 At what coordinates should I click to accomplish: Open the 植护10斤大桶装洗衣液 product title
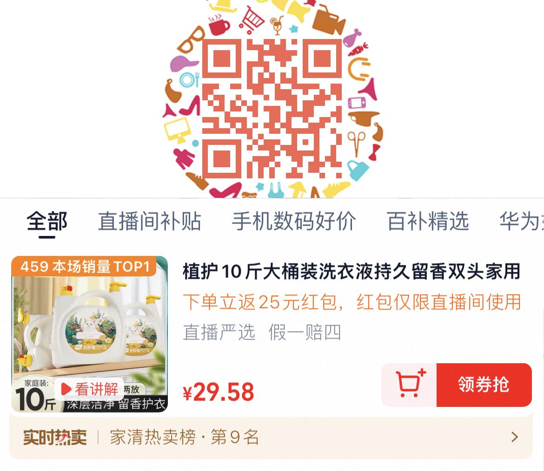click(352, 271)
